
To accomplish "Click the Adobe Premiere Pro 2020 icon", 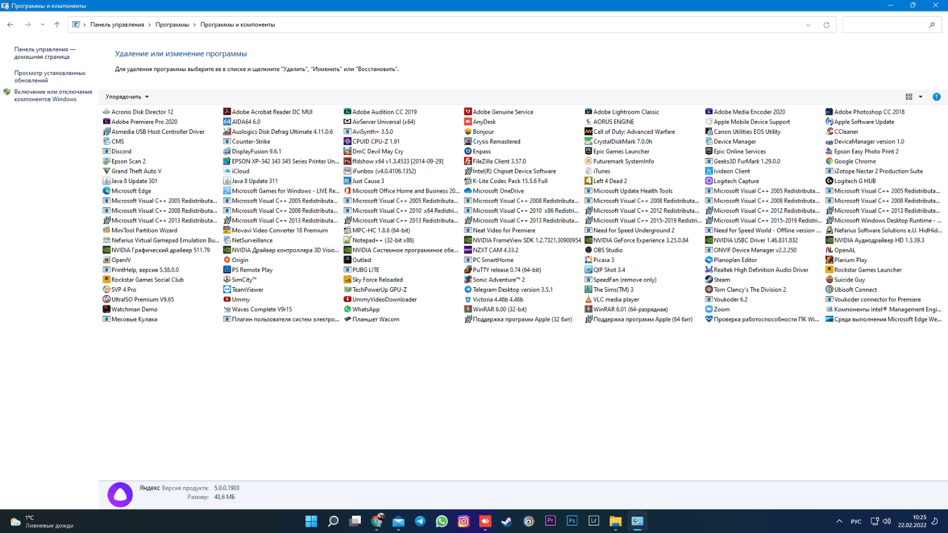I will [x=106, y=121].
